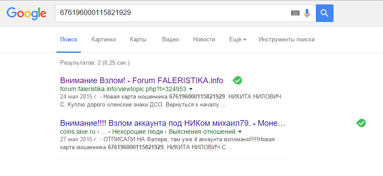383x176 pixels.
Task: Open the Новости tab
Action: coord(204,40)
